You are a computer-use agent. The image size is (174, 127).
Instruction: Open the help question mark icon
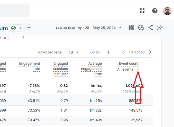point(155,11)
